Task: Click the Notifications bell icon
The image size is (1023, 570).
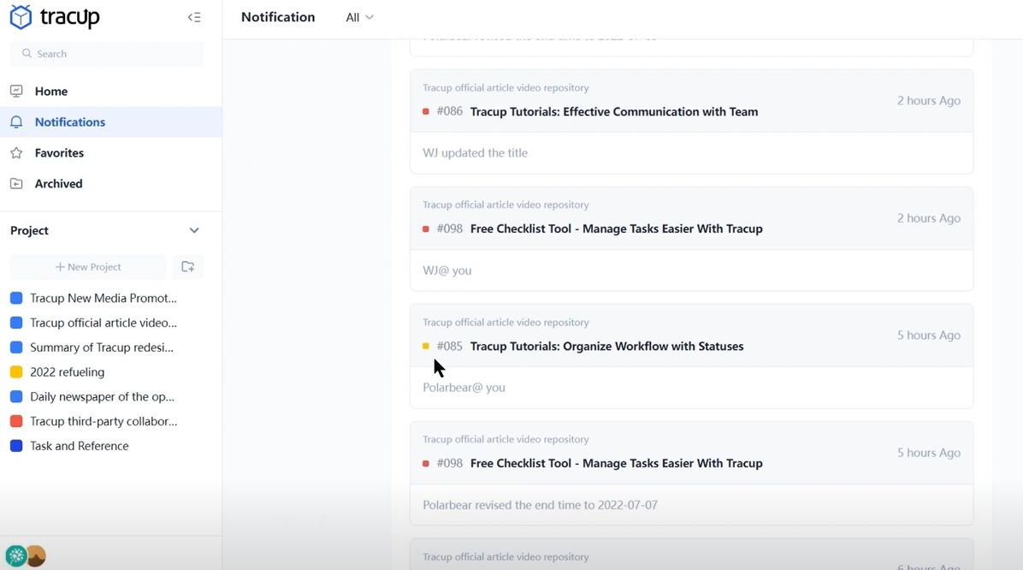Action: [18, 122]
